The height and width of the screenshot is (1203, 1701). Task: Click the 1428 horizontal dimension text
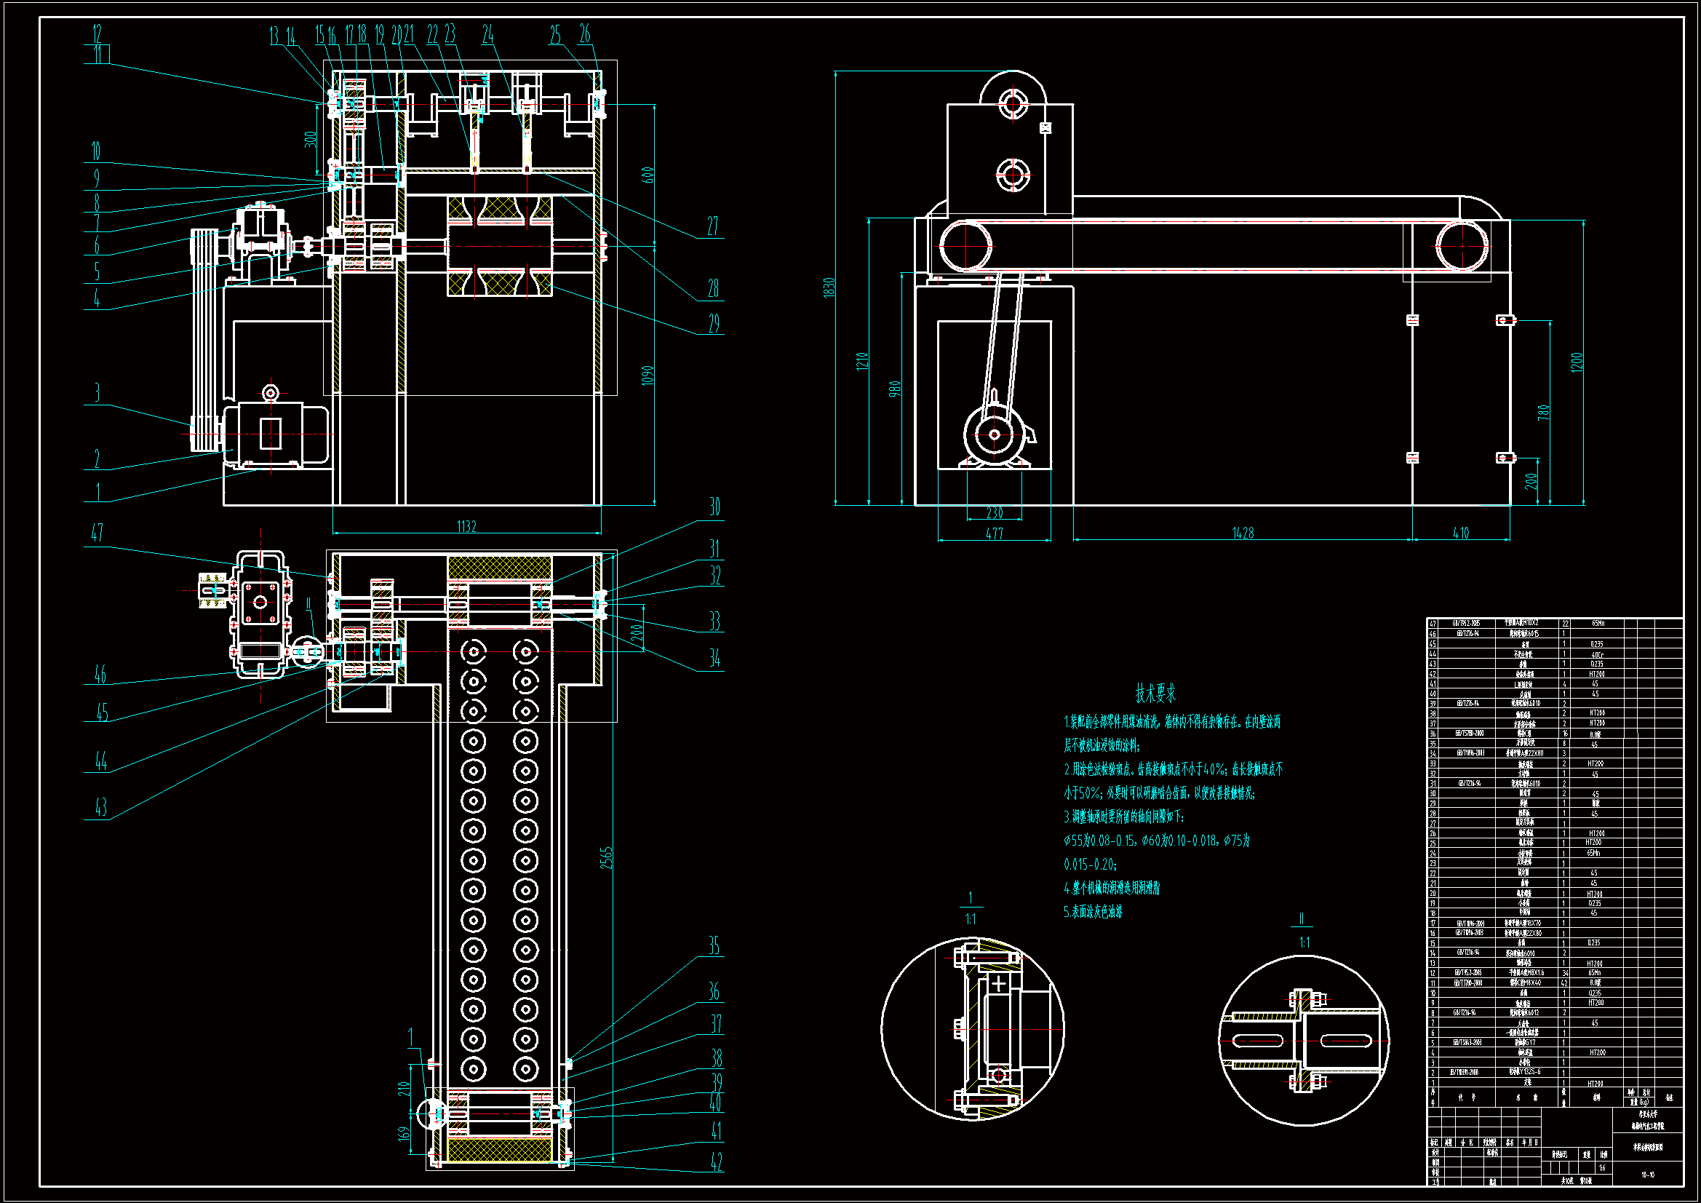click(x=1243, y=533)
